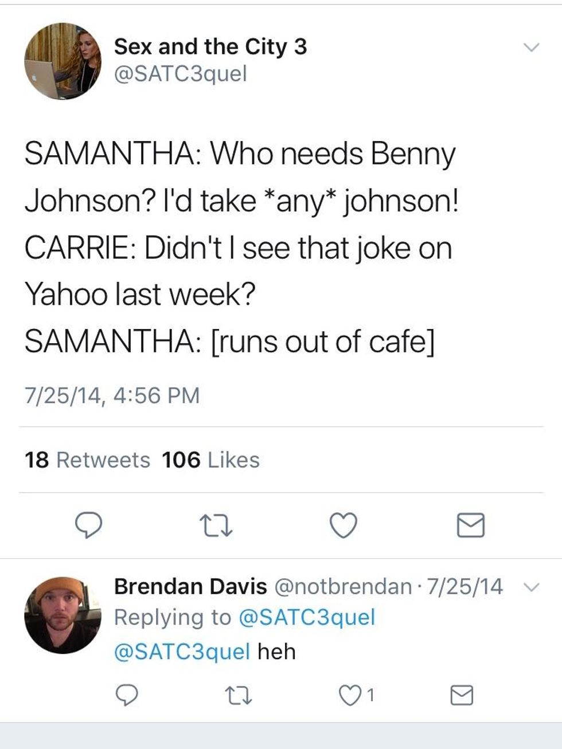View Brendan Davis's profile avatar

63,615
